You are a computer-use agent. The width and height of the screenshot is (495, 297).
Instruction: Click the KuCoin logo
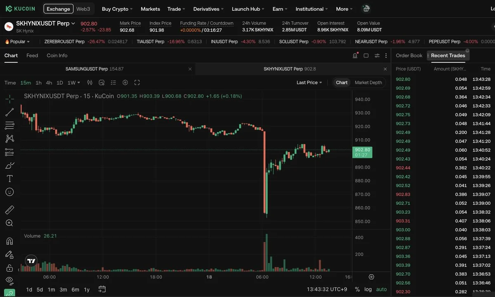tap(20, 9)
